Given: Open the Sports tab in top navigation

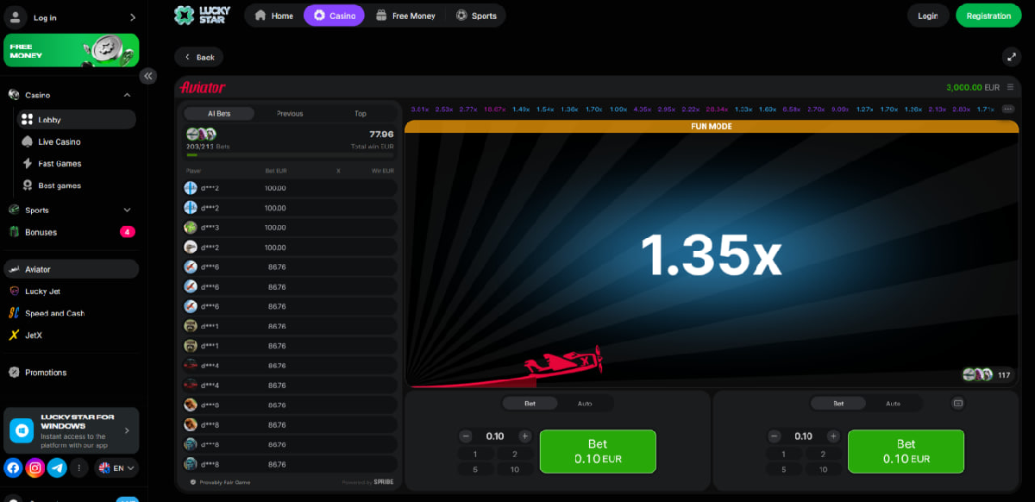Looking at the screenshot, I should 476,16.
